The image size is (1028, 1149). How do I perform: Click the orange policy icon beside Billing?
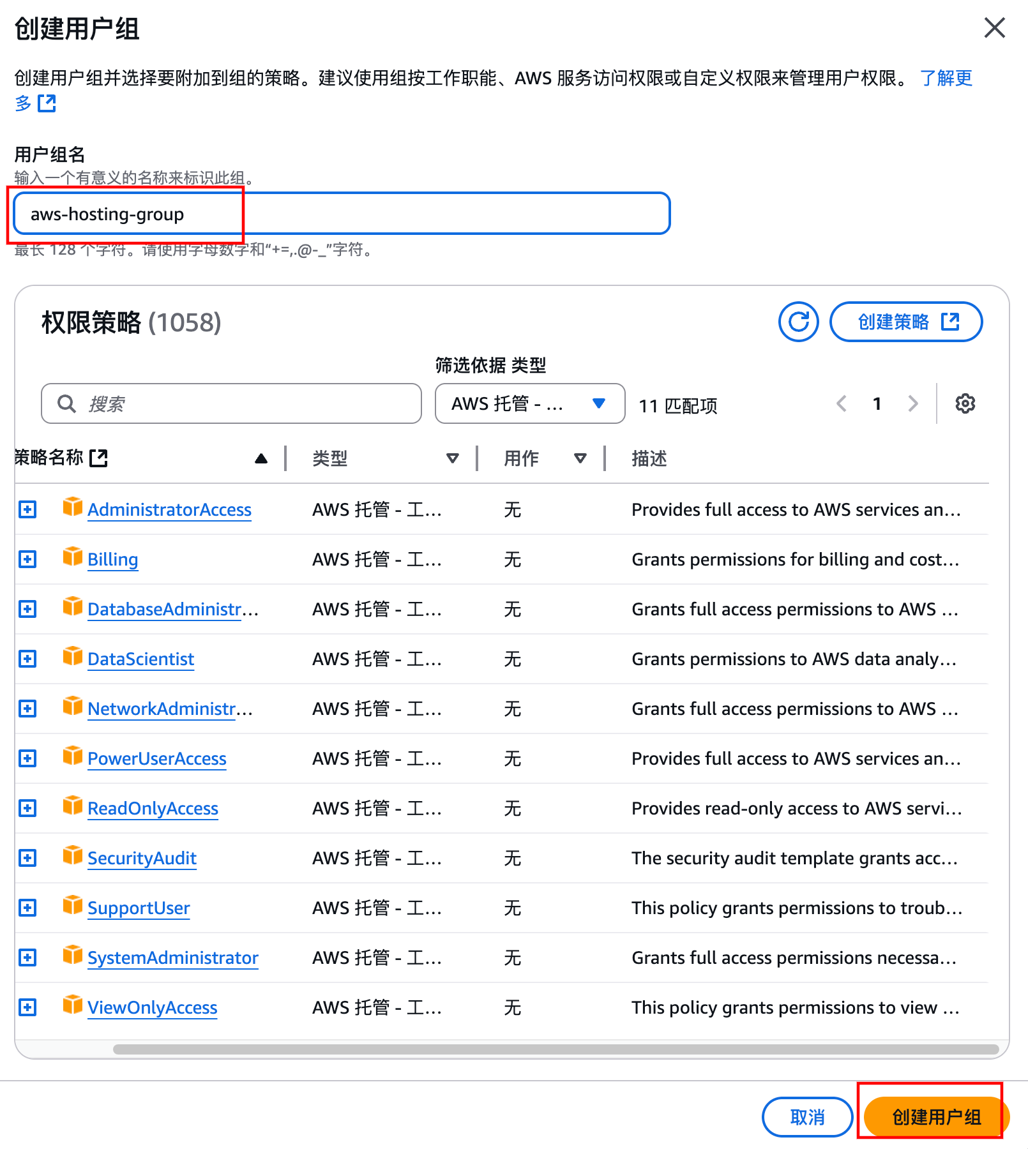73,559
